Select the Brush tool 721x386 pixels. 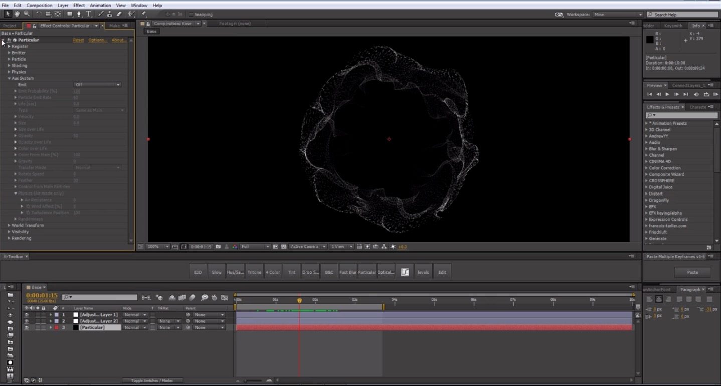coord(100,14)
